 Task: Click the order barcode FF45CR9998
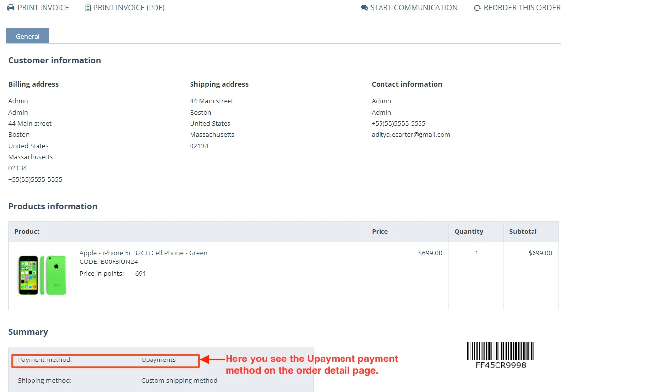coord(500,356)
